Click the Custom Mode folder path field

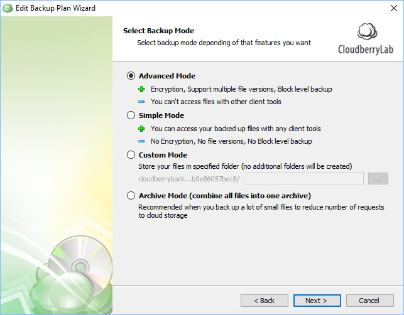point(305,179)
